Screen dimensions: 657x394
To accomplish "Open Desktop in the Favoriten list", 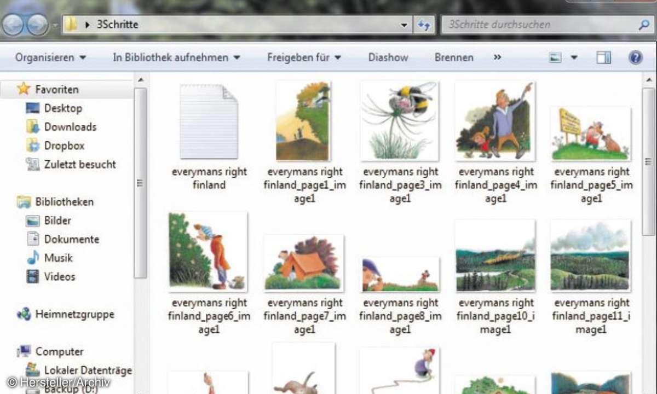I will click(63, 108).
